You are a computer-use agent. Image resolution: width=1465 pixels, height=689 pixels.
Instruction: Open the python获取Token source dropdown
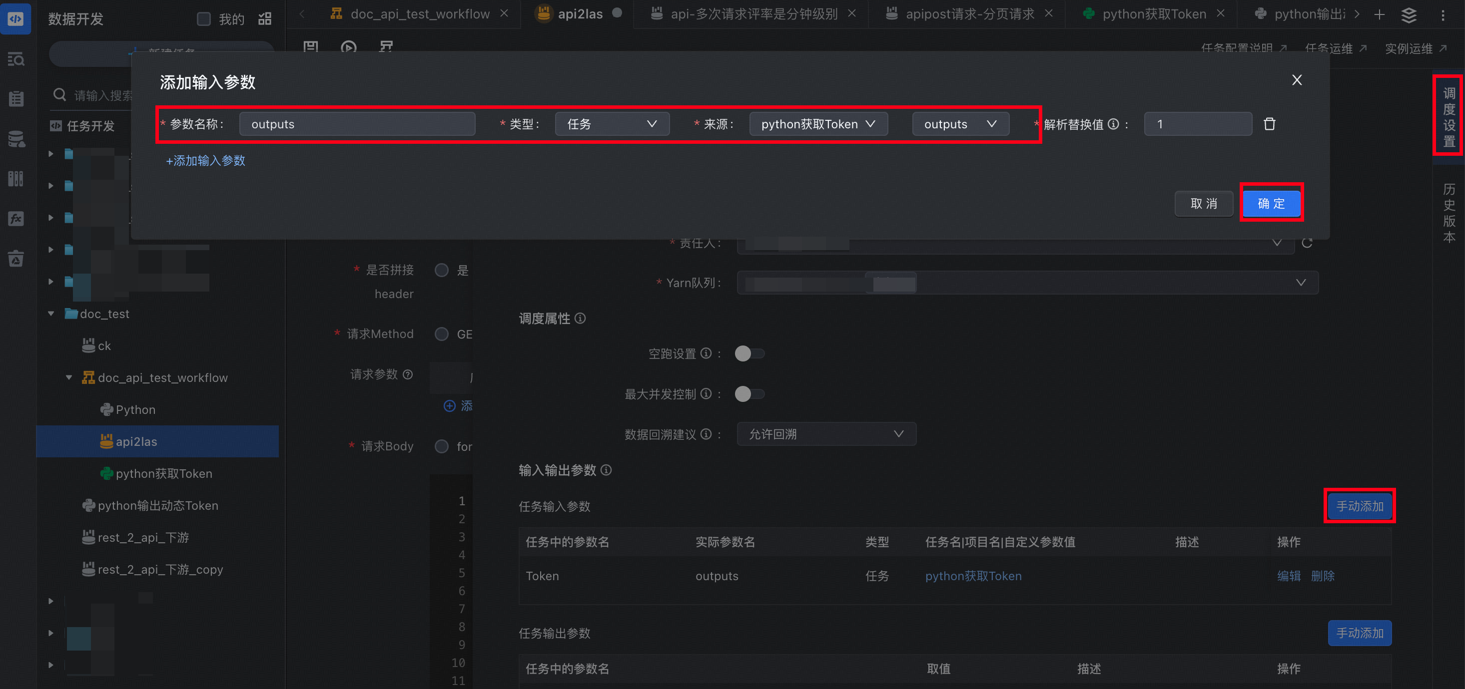click(818, 124)
